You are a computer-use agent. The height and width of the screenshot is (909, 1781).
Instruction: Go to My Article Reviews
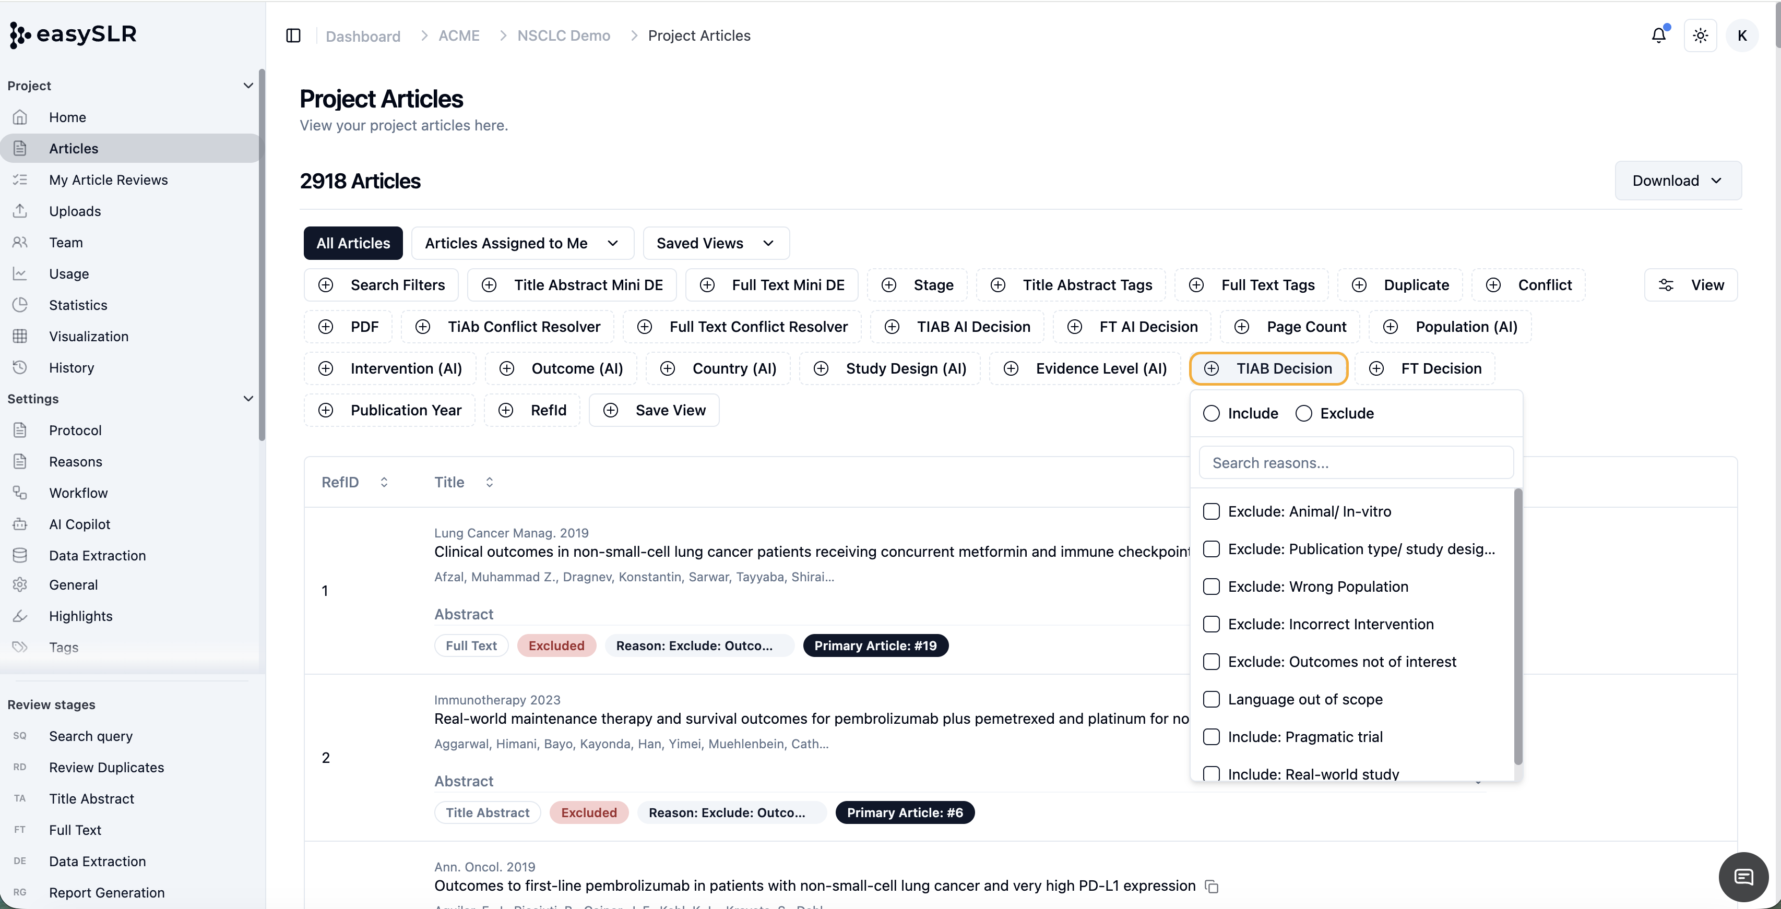click(108, 180)
